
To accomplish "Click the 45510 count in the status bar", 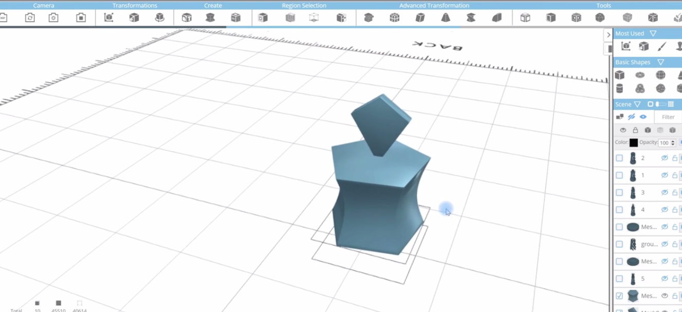I will coord(58,310).
